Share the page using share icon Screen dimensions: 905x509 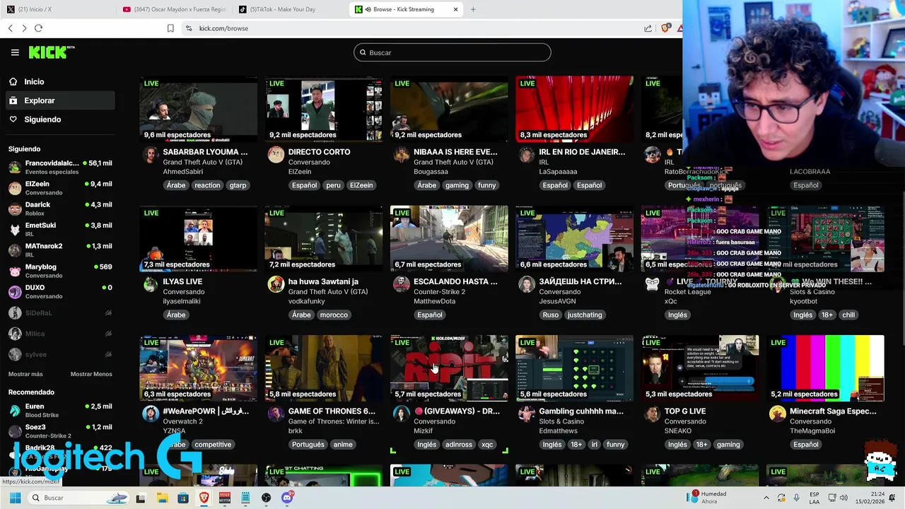point(648,28)
